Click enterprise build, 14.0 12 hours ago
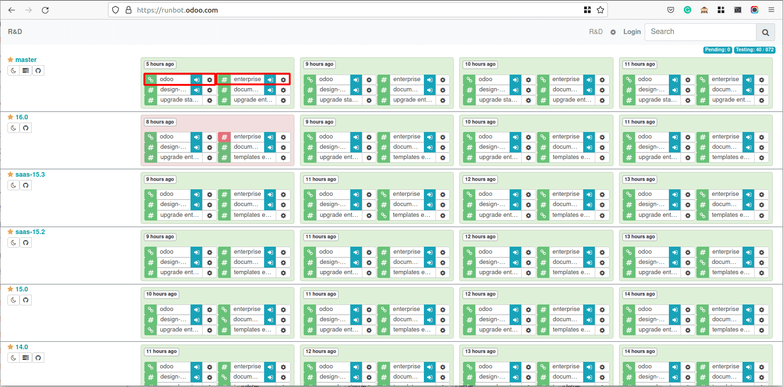 pos(407,366)
